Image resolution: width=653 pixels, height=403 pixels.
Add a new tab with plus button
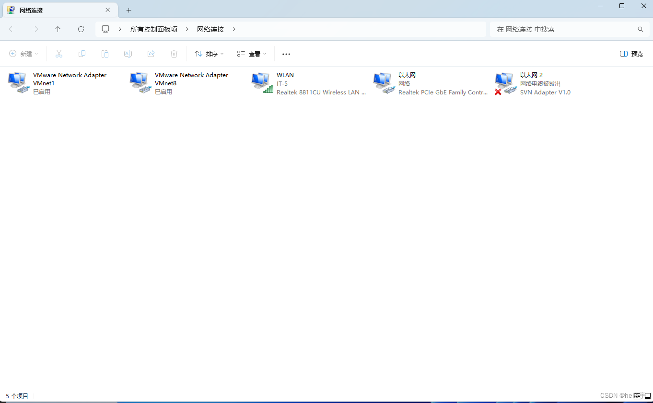point(128,10)
